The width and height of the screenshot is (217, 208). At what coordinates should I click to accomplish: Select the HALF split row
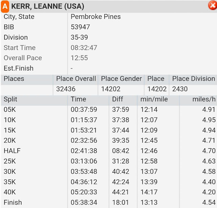(x=109, y=151)
